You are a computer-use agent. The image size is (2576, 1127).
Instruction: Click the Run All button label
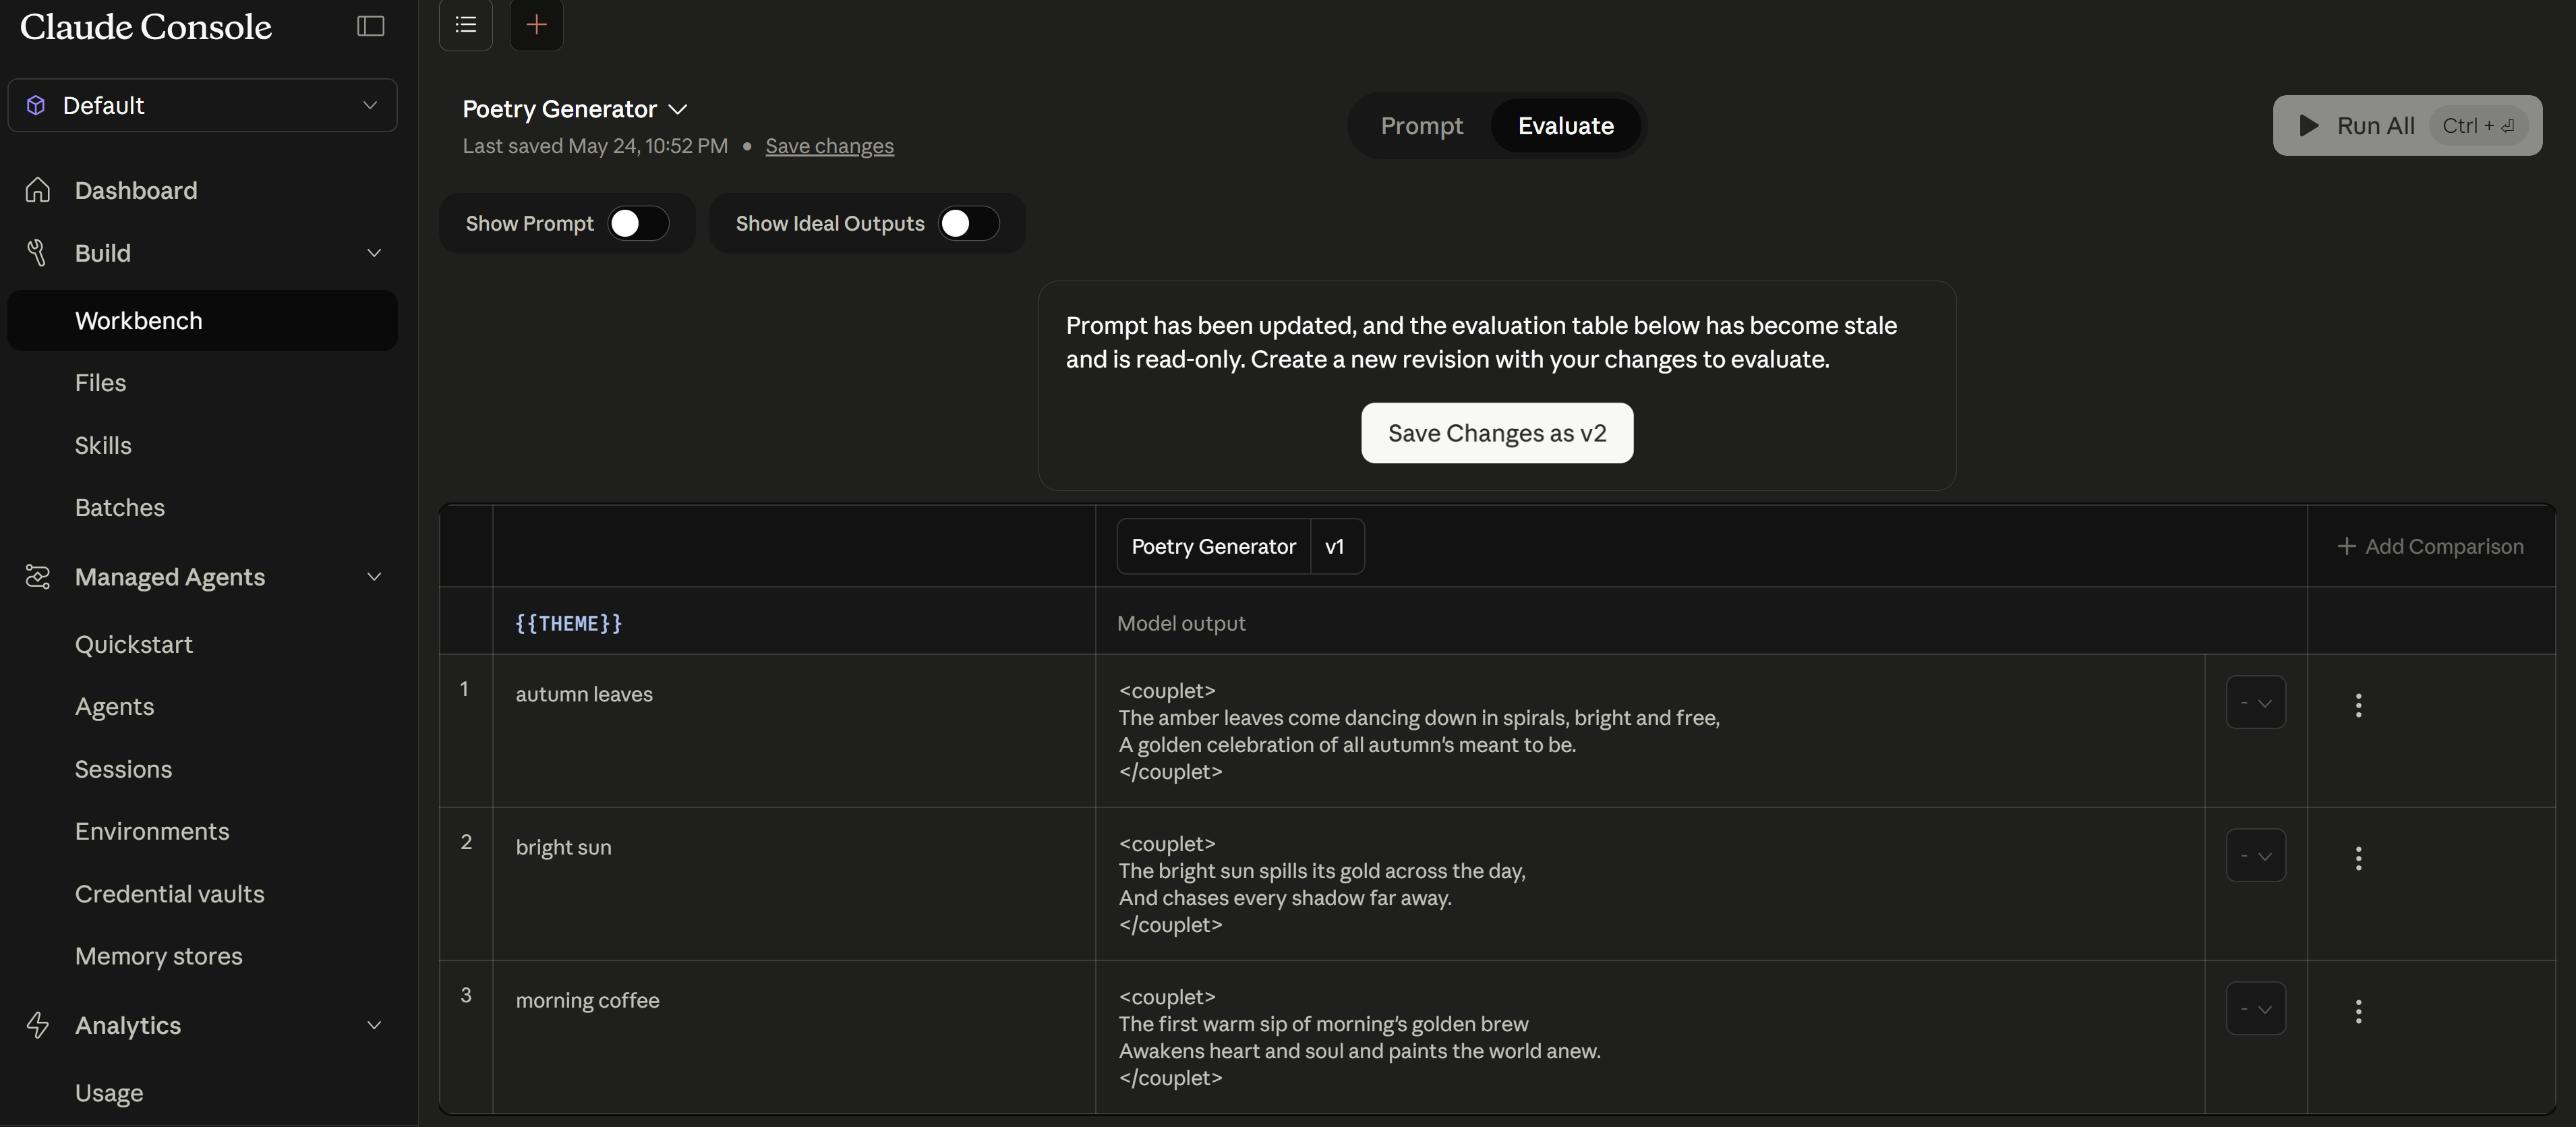point(2375,126)
